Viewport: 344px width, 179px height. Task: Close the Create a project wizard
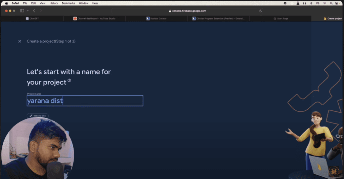coord(20,41)
